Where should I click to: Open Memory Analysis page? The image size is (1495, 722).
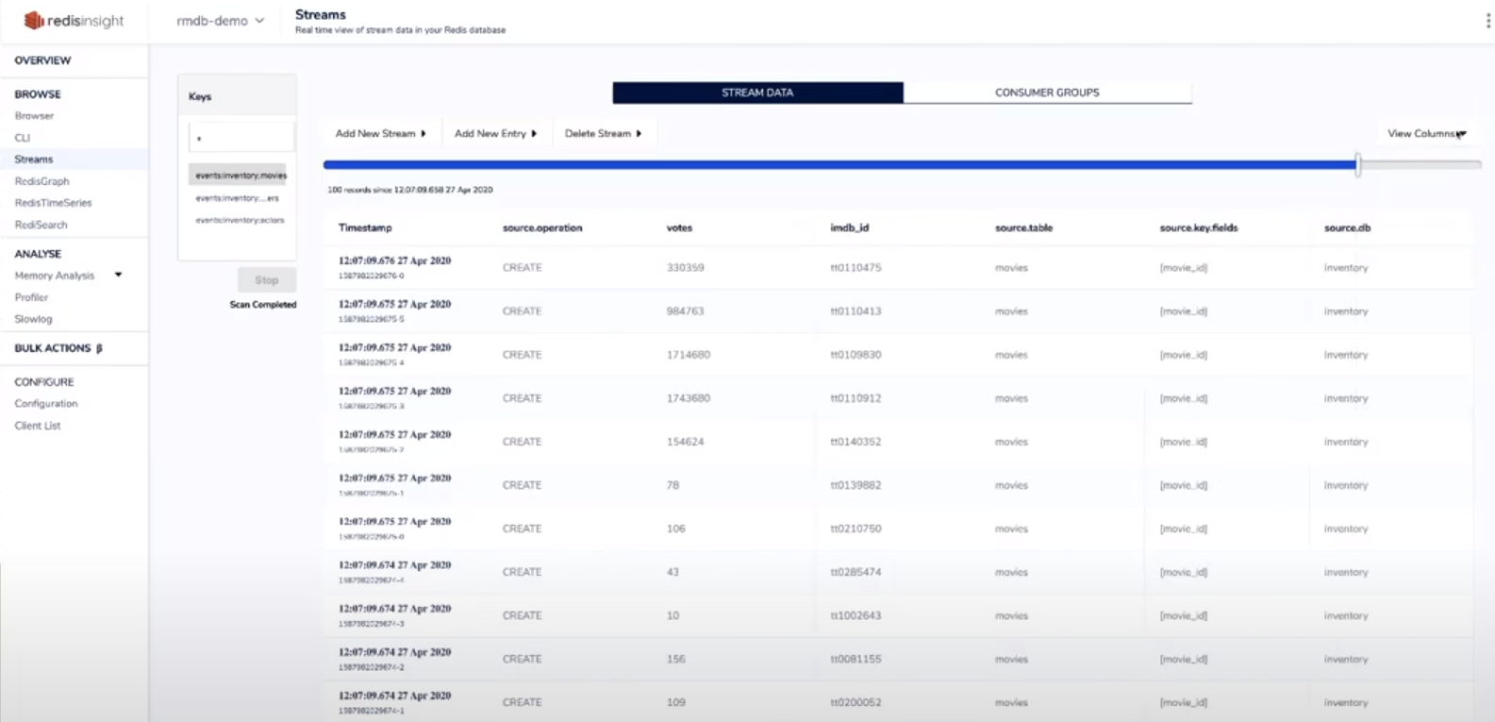tap(55, 276)
